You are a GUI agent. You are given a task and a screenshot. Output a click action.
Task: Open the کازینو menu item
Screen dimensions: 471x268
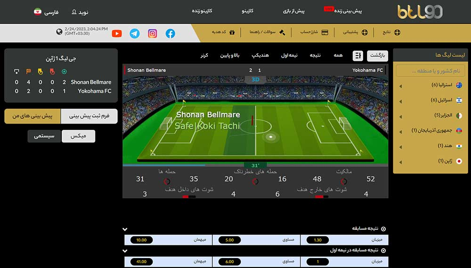tap(248, 11)
